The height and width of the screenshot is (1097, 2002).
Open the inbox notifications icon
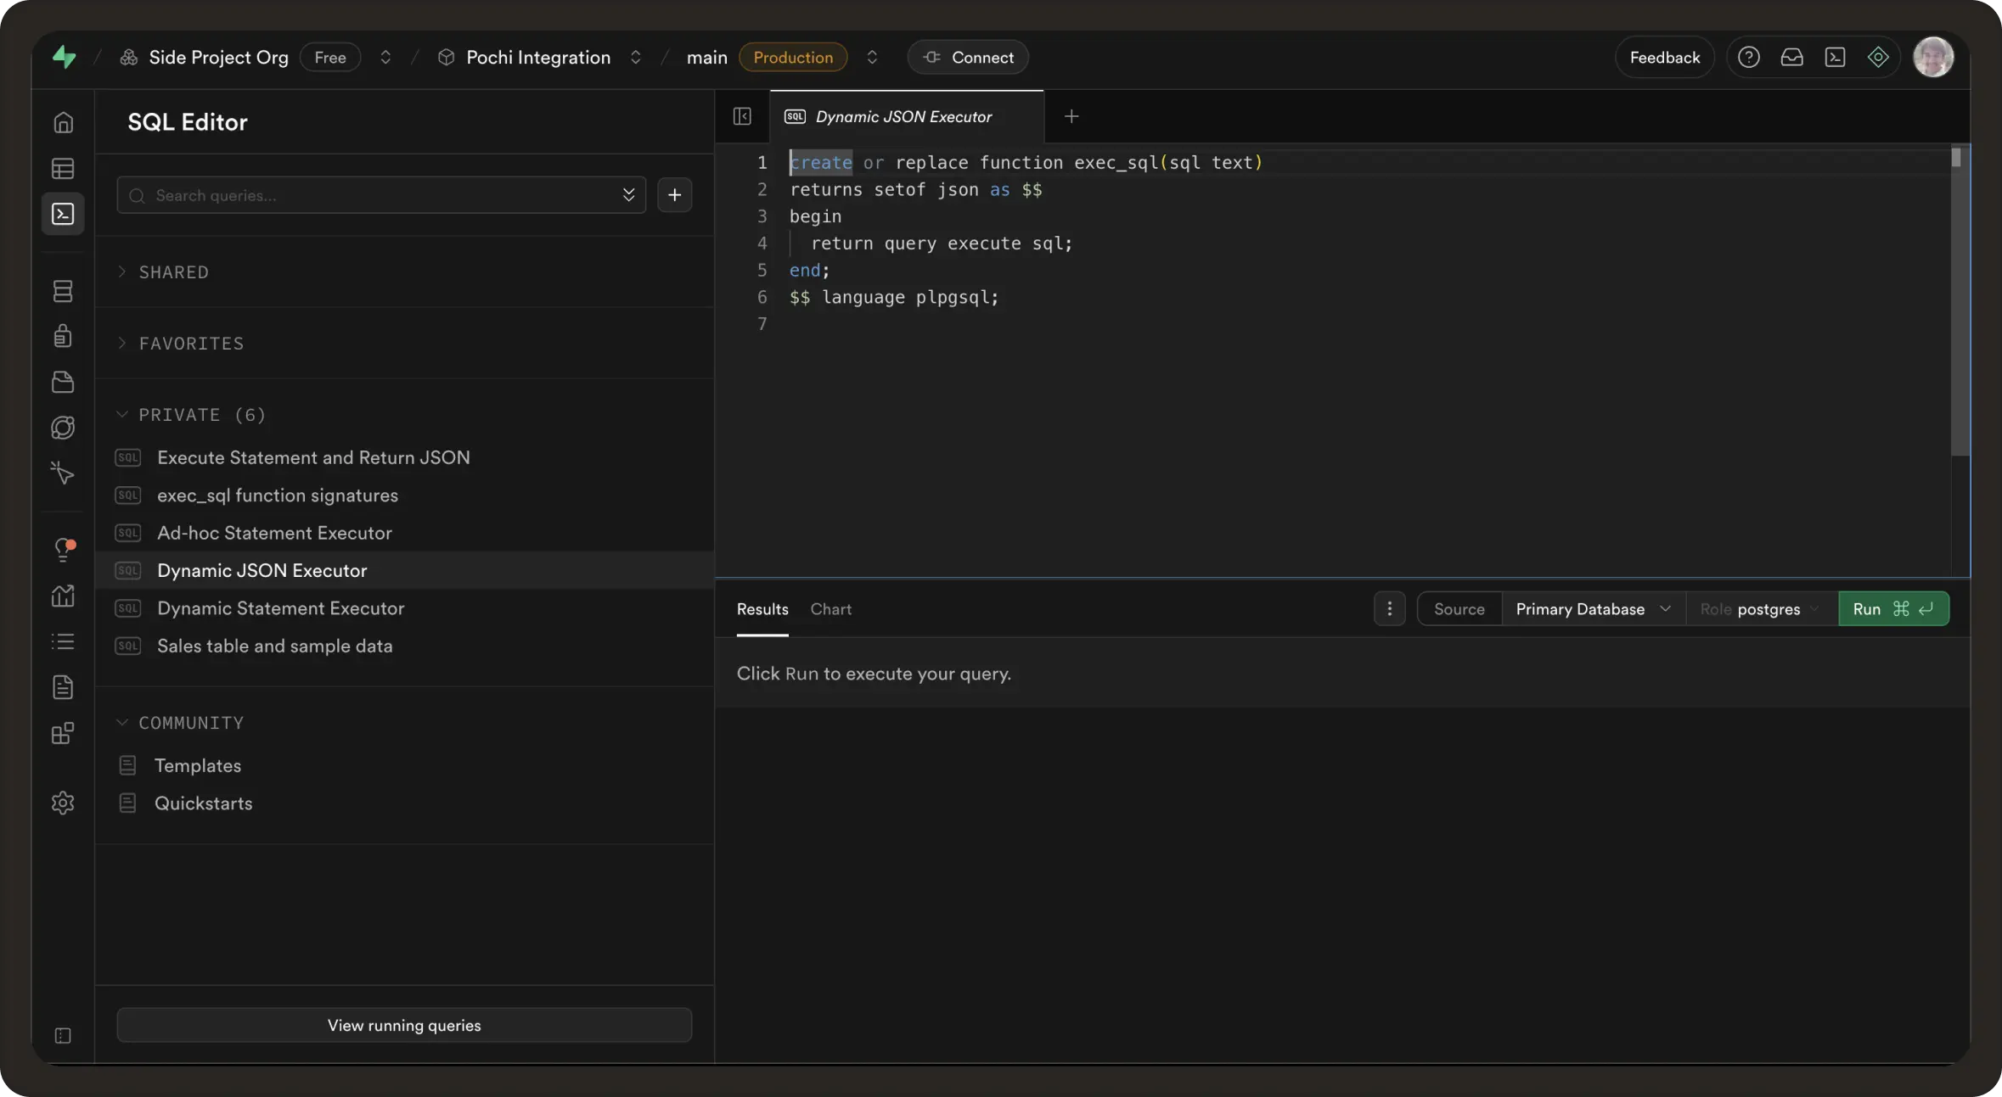1791,58
